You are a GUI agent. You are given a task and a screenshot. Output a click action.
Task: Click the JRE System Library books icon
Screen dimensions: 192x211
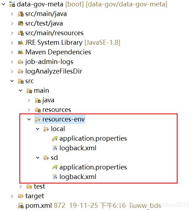(21, 43)
